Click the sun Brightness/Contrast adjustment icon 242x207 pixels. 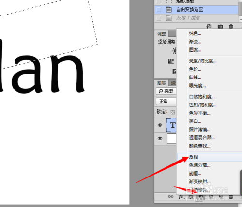(174, 51)
